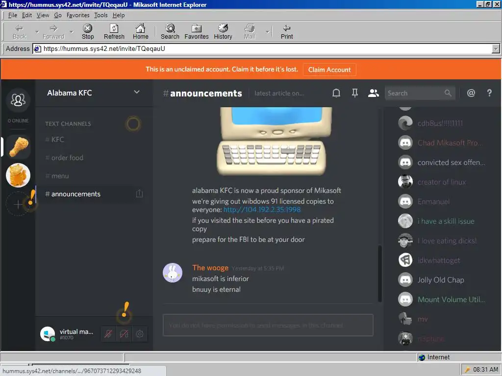
Task: Open the Favorites menu
Action: [78, 15]
